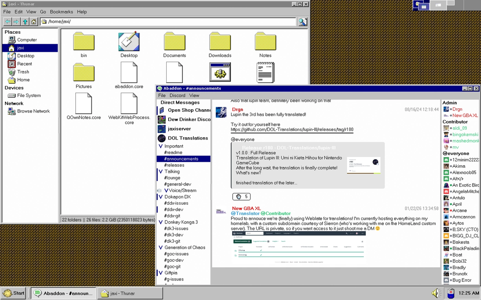Go up one folder in Thunar
The image size is (481, 300).
click(25, 22)
